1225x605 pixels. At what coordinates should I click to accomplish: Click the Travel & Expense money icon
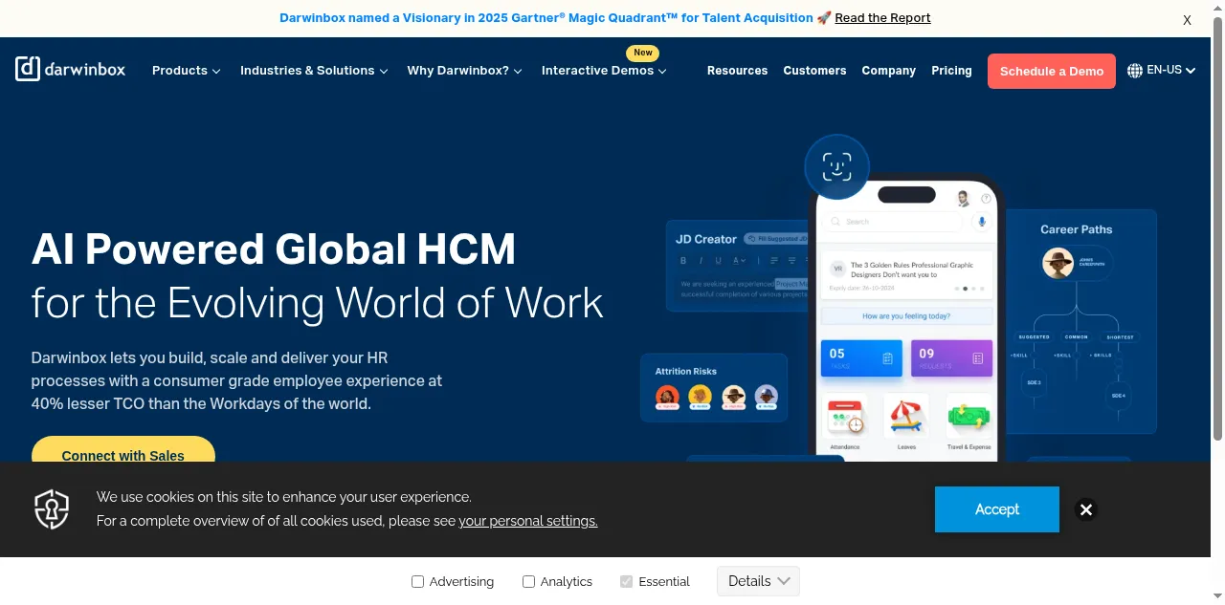pyautogui.click(x=969, y=417)
